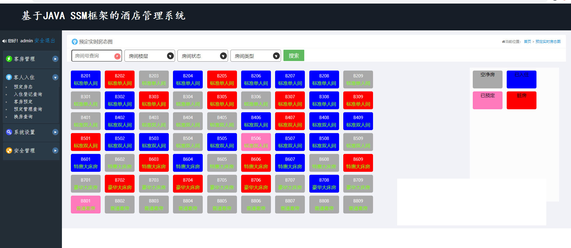The width and height of the screenshot is (571, 248).
Task: Open room B705 豪华大床房
Action: pyautogui.click(x=222, y=184)
